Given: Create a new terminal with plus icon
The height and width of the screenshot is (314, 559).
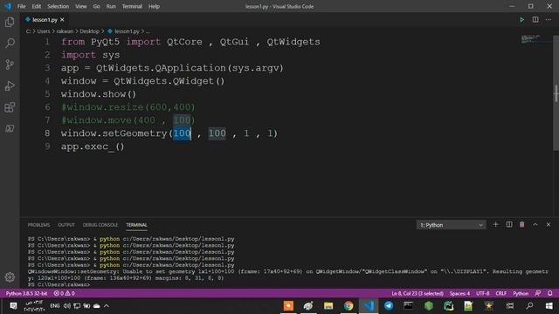Looking at the screenshot, I should pos(495,225).
